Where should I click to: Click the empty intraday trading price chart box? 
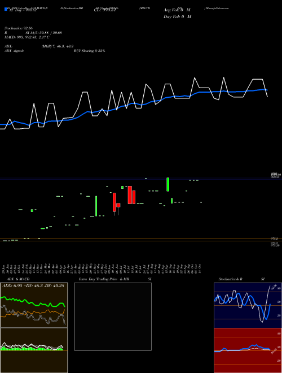[x=113, y=316]
